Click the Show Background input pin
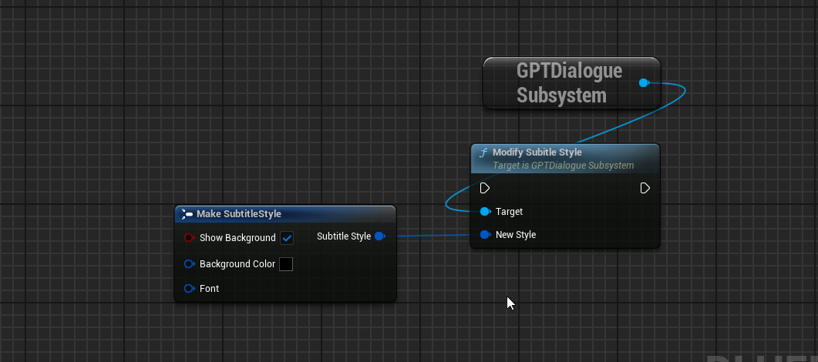Screen dimensions: 818x362 click(x=190, y=238)
